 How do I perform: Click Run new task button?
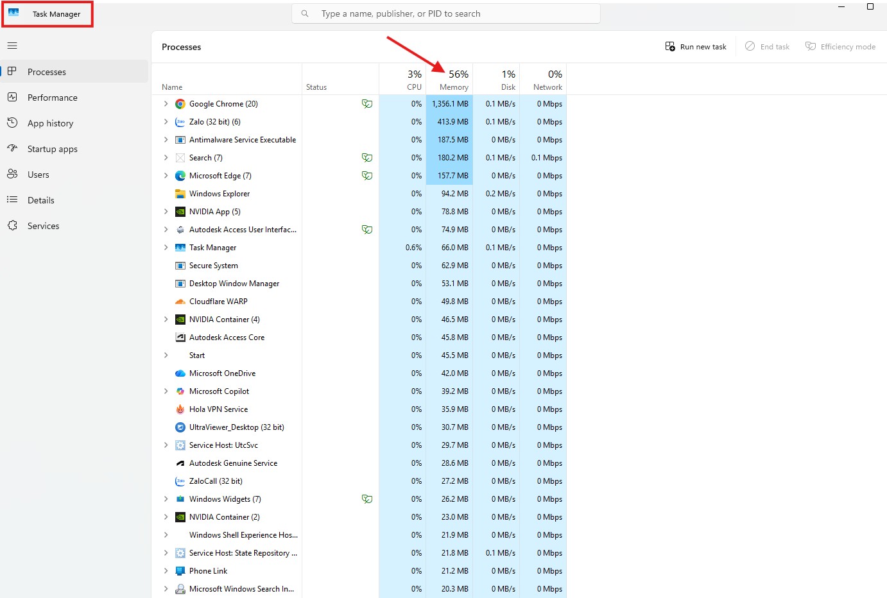click(x=696, y=47)
